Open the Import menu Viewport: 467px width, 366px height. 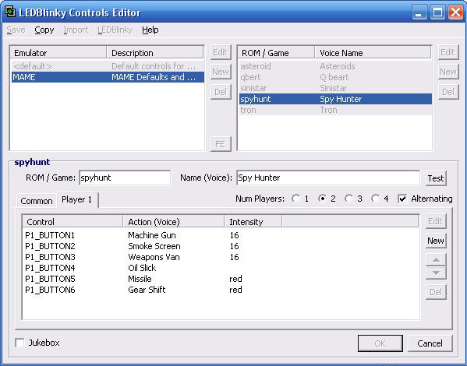click(76, 30)
